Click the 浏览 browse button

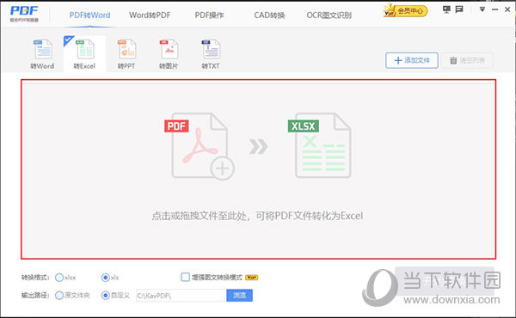[x=240, y=296]
